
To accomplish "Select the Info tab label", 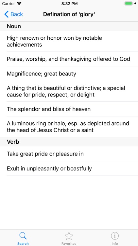I will point(115,243).
